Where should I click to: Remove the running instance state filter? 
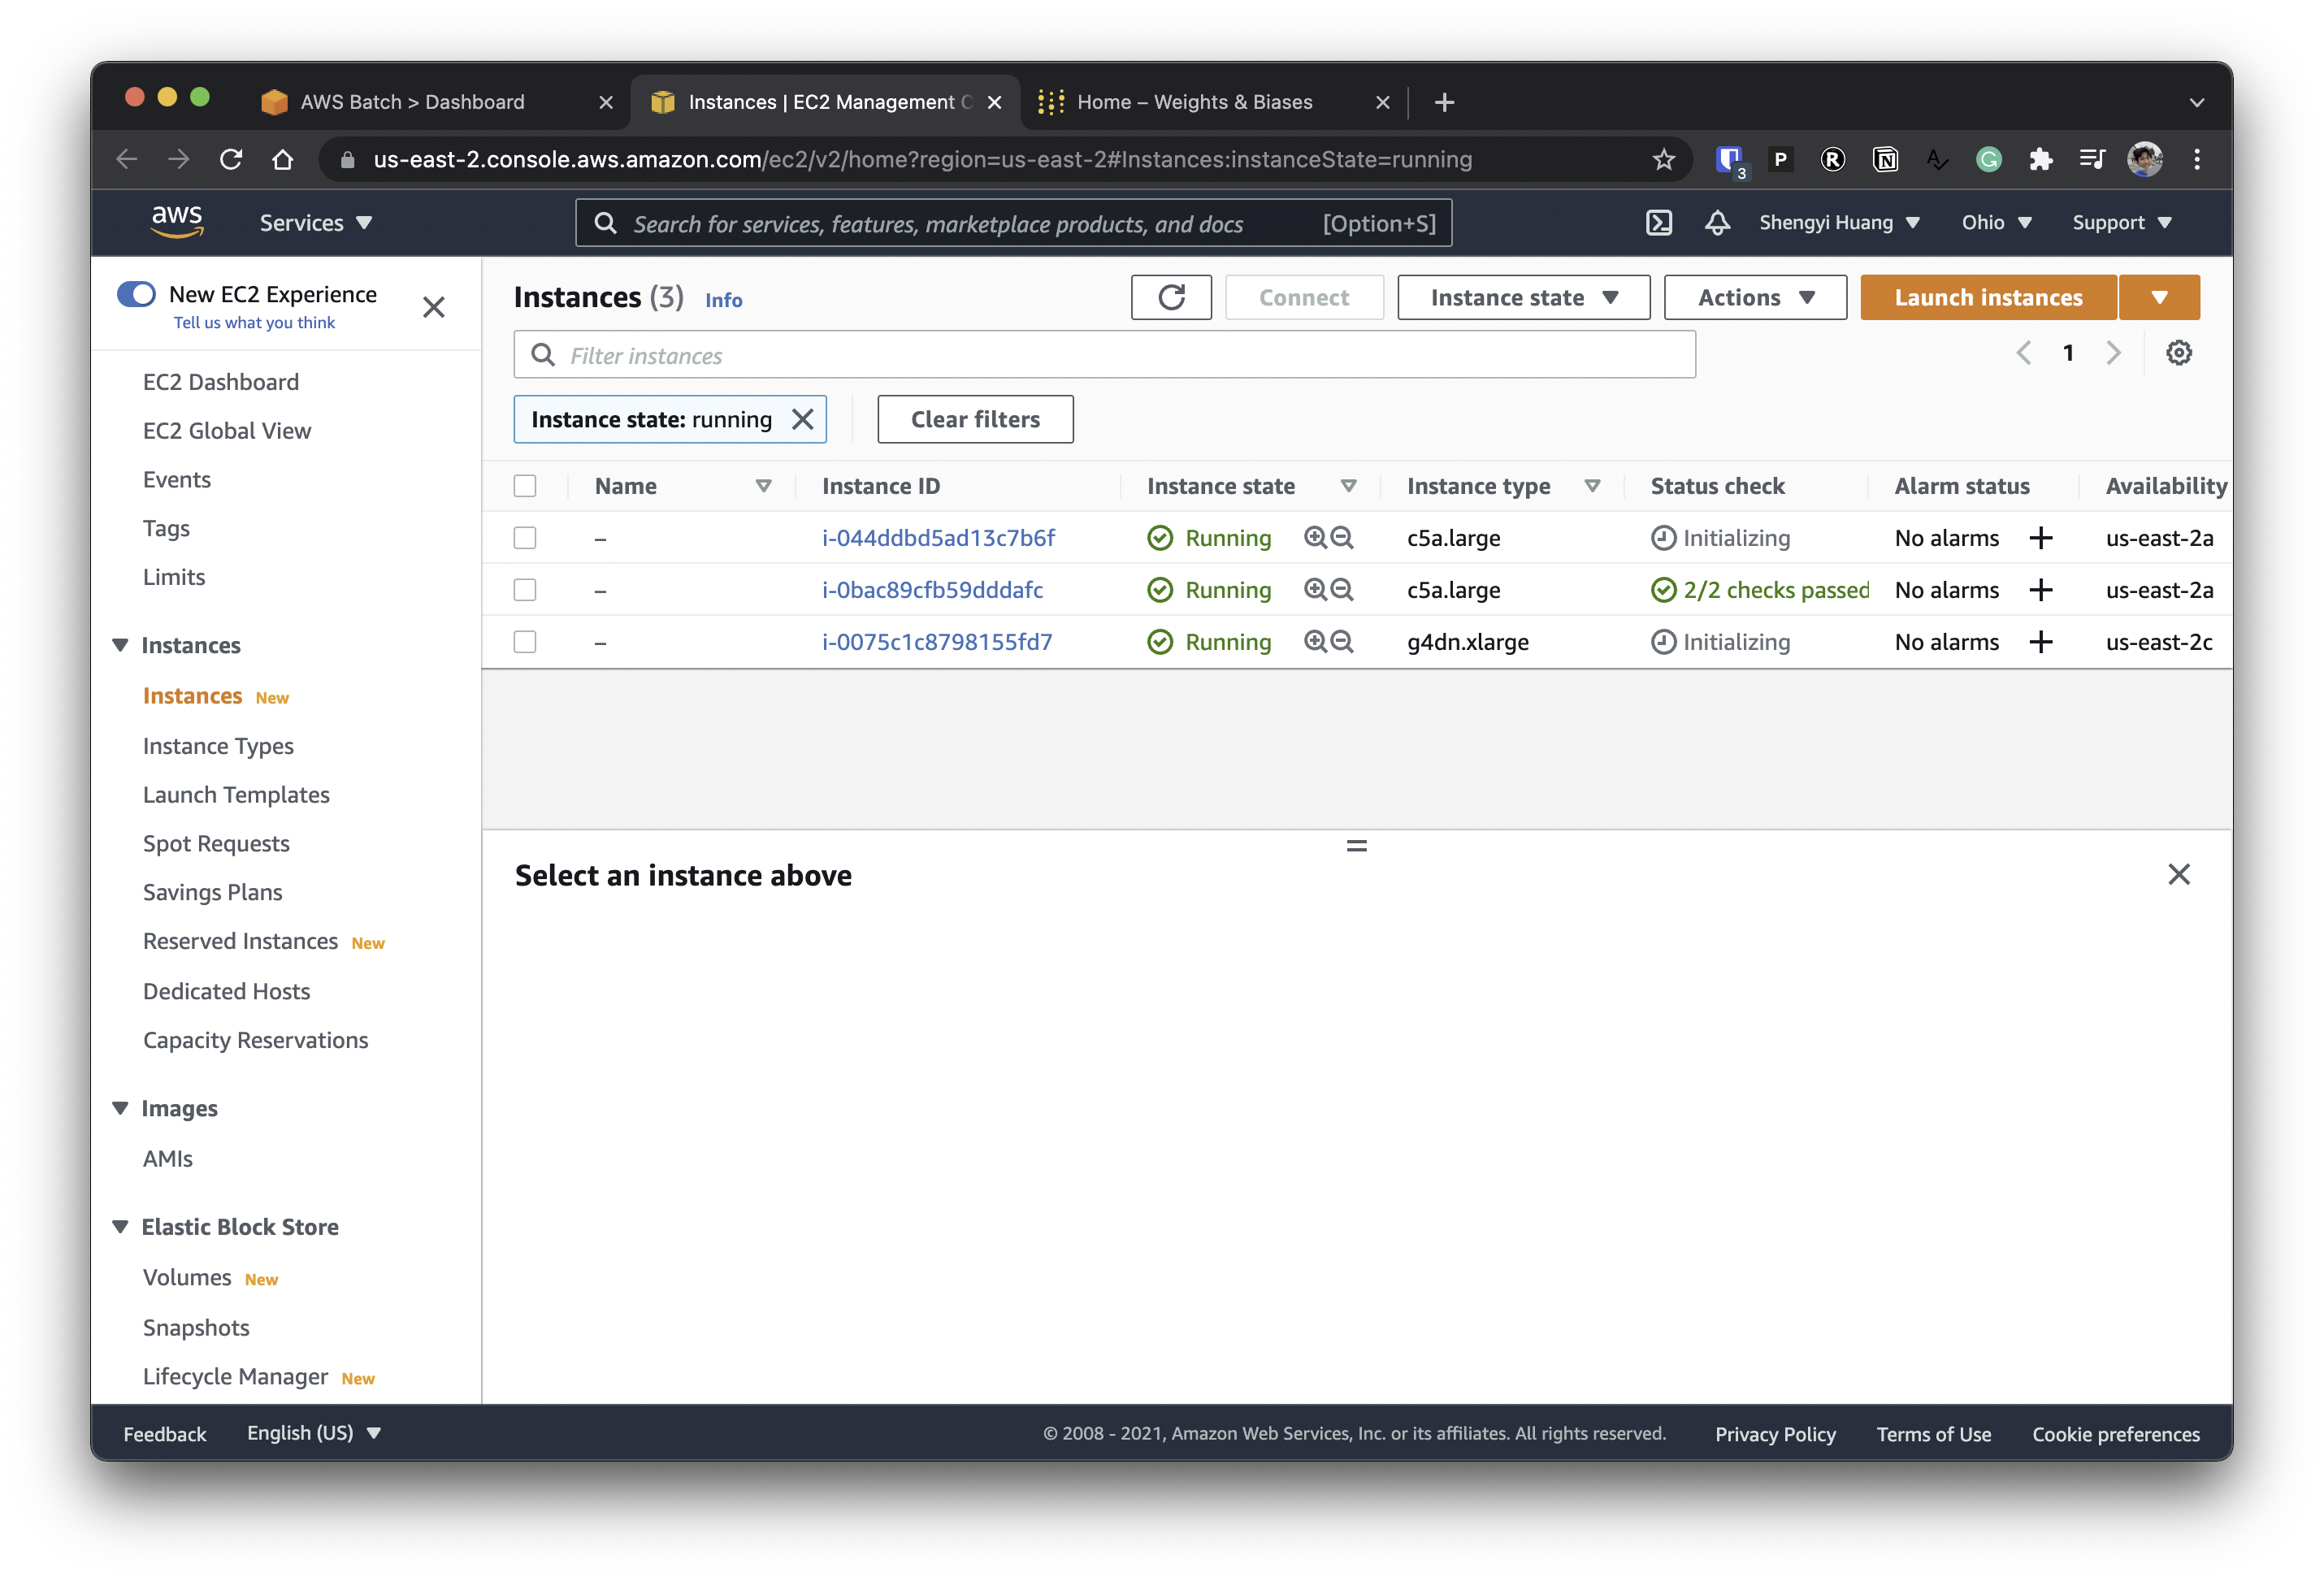click(x=802, y=419)
